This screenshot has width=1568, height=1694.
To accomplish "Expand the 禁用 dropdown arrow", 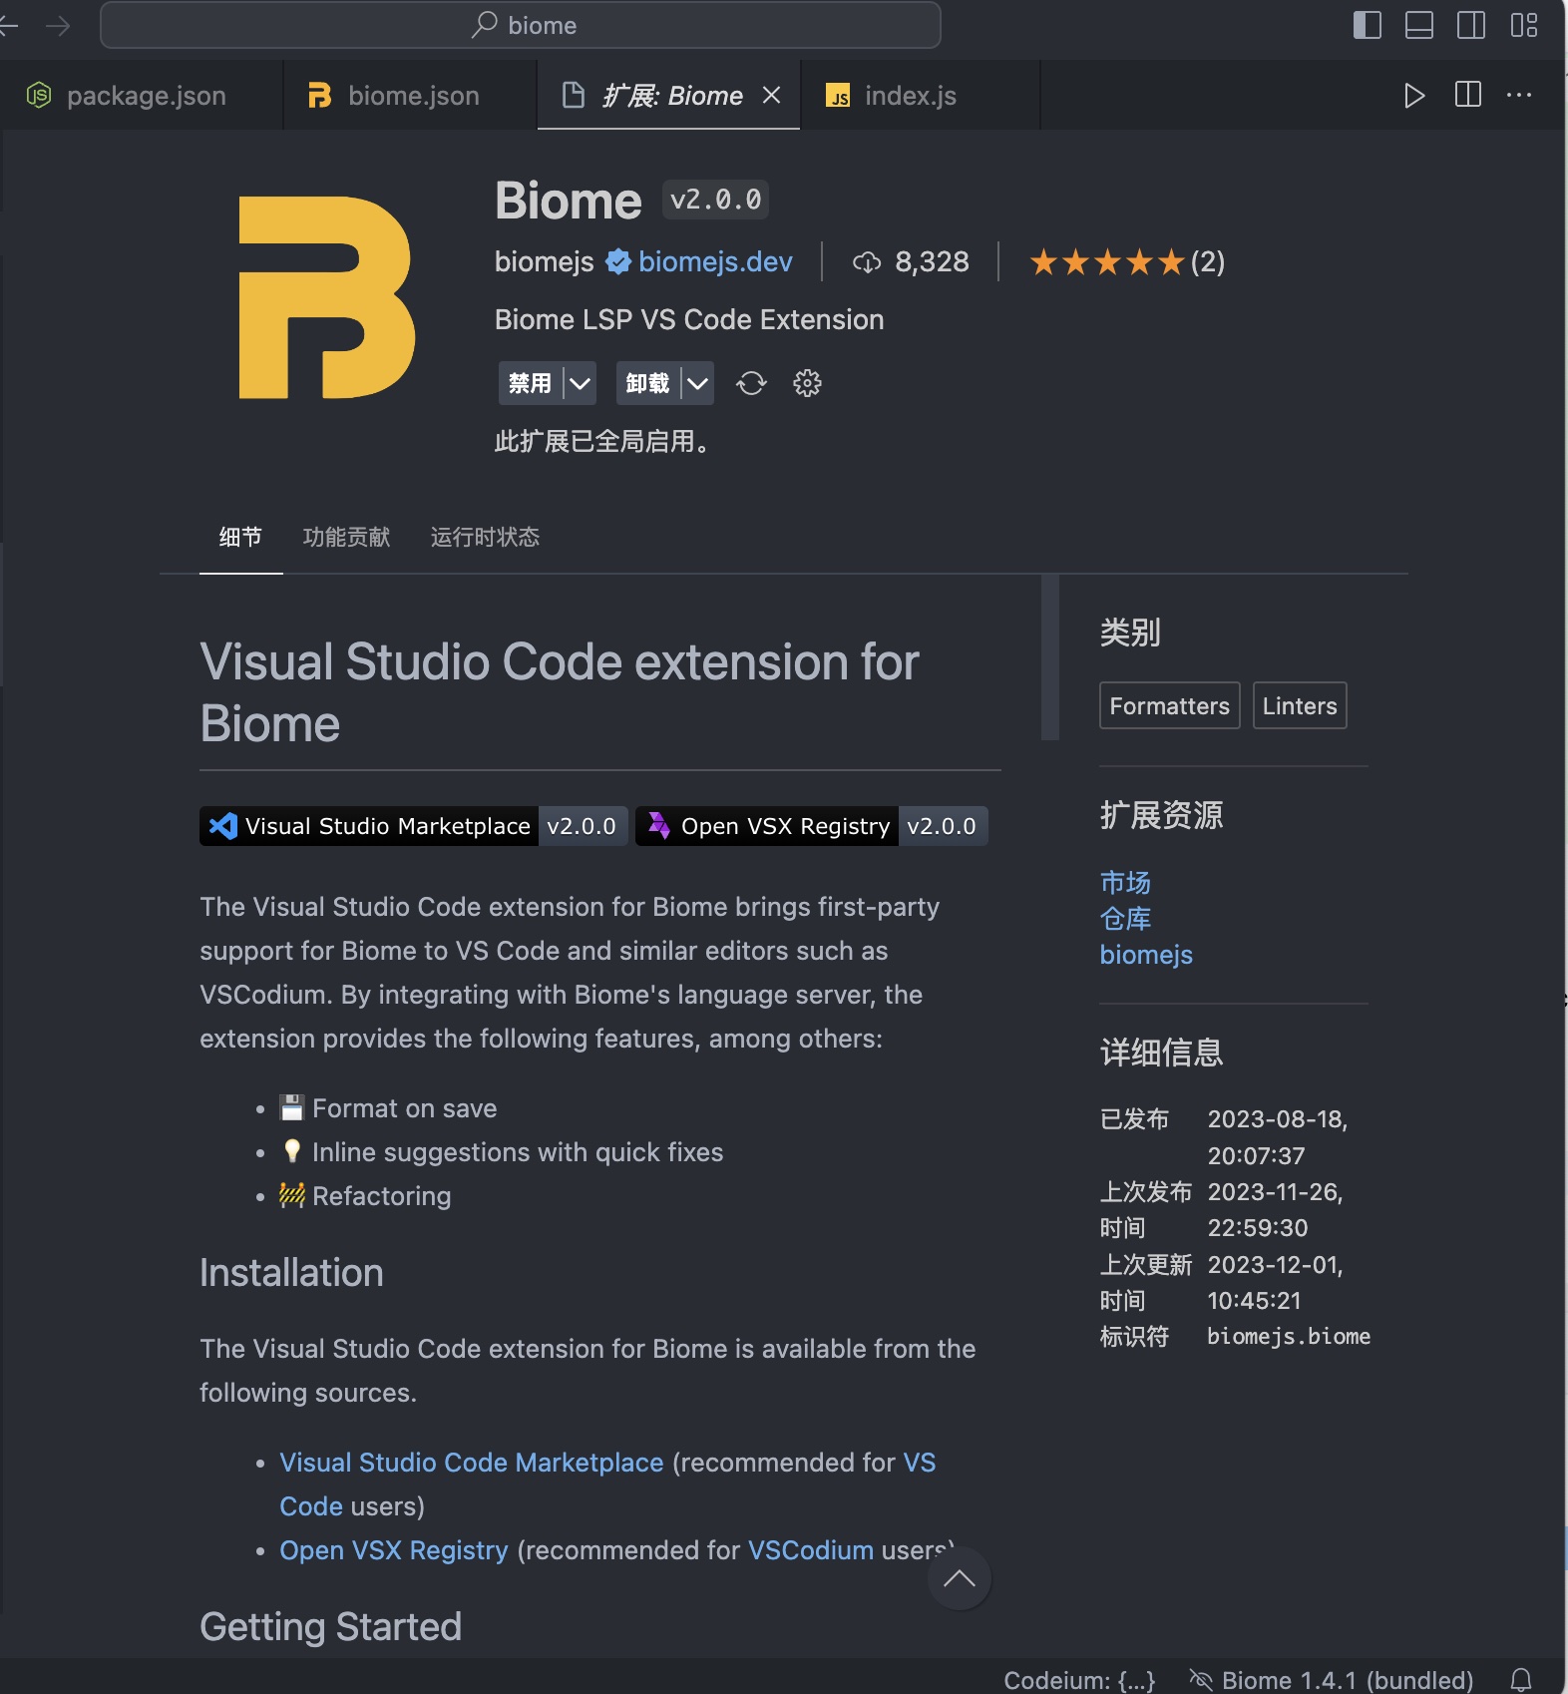I will click(580, 383).
